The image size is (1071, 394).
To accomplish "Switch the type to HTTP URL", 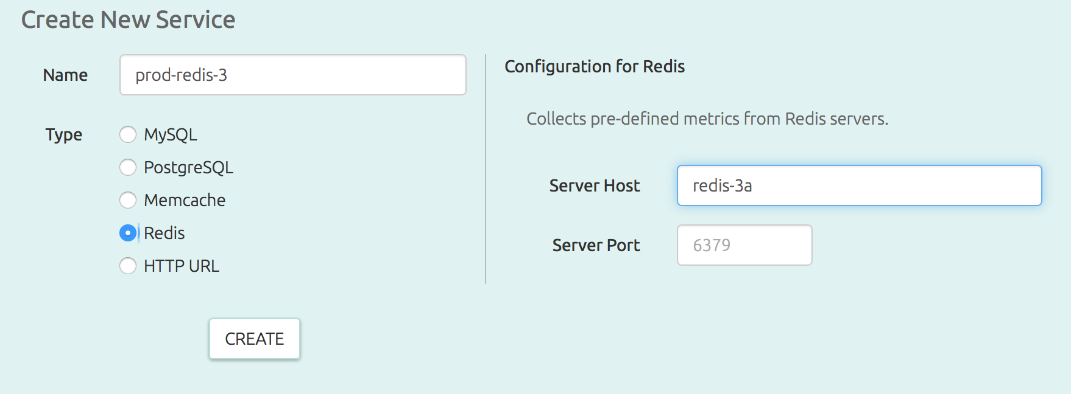I will (x=128, y=266).
